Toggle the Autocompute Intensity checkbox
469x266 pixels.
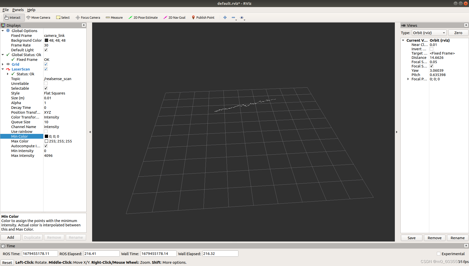coord(46,146)
